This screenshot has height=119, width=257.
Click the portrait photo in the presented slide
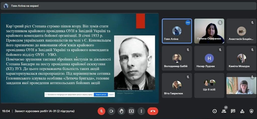[x=135, y=63]
